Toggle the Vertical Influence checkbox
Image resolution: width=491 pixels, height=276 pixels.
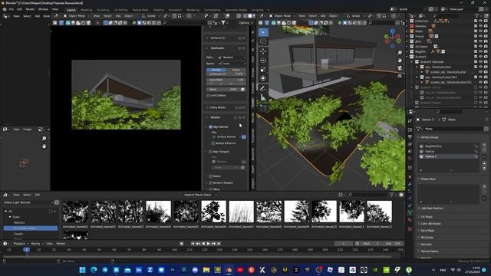213,143
